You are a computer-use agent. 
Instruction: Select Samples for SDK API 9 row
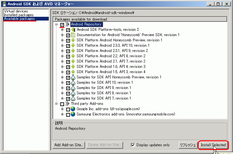pyautogui.click(x=104, y=88)
